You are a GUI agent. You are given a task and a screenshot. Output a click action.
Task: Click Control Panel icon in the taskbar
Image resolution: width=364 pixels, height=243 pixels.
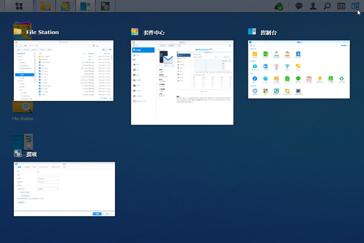85,6
